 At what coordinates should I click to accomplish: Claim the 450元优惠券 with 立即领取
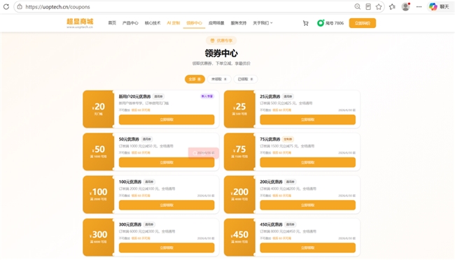pyautogui.click(x=307, y=248)
